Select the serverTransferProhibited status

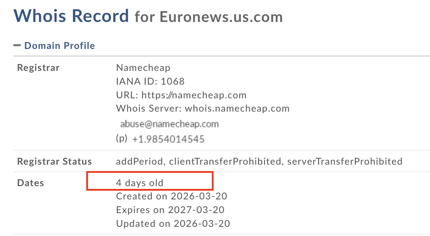(x=345, y=161)
